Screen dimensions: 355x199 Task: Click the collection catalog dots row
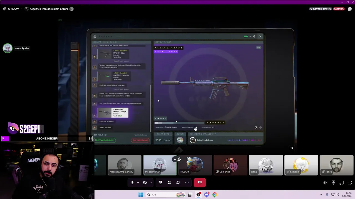245,140
